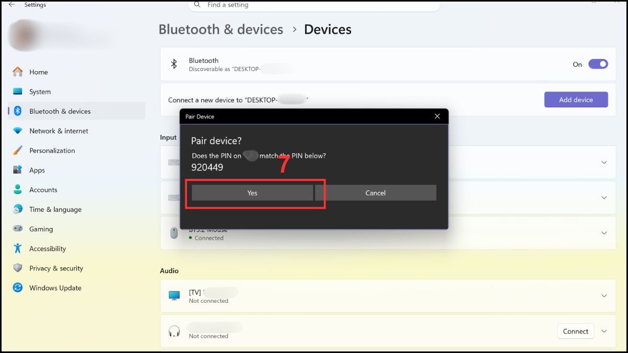Click the Input section heading
The width and height of the screenshot is (628, 353).
pos(169,138)
